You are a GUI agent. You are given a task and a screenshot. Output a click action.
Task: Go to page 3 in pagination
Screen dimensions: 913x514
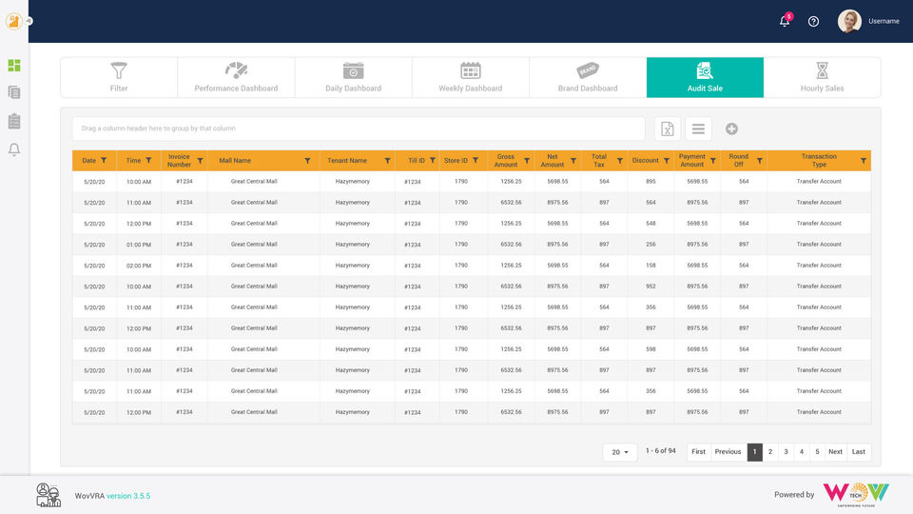click(786, 452)
